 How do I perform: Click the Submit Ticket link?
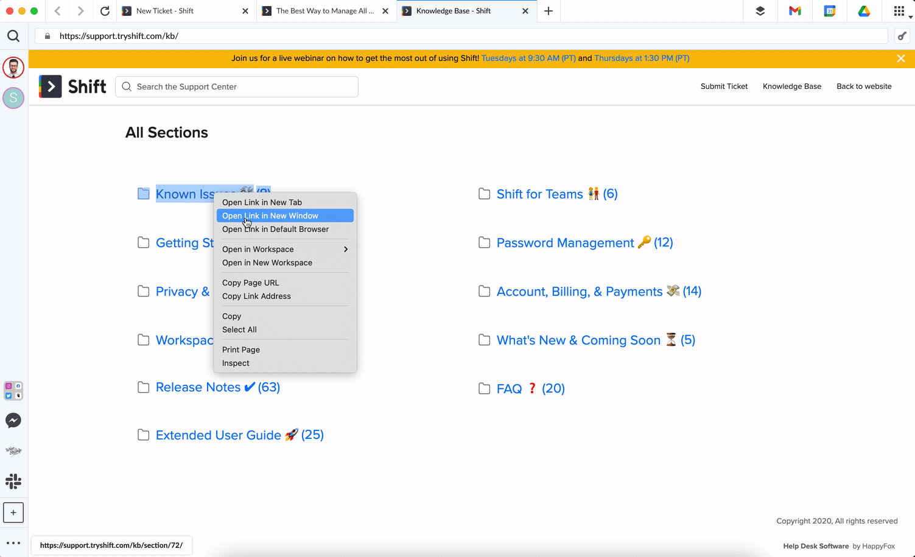(x=724, y=86)
